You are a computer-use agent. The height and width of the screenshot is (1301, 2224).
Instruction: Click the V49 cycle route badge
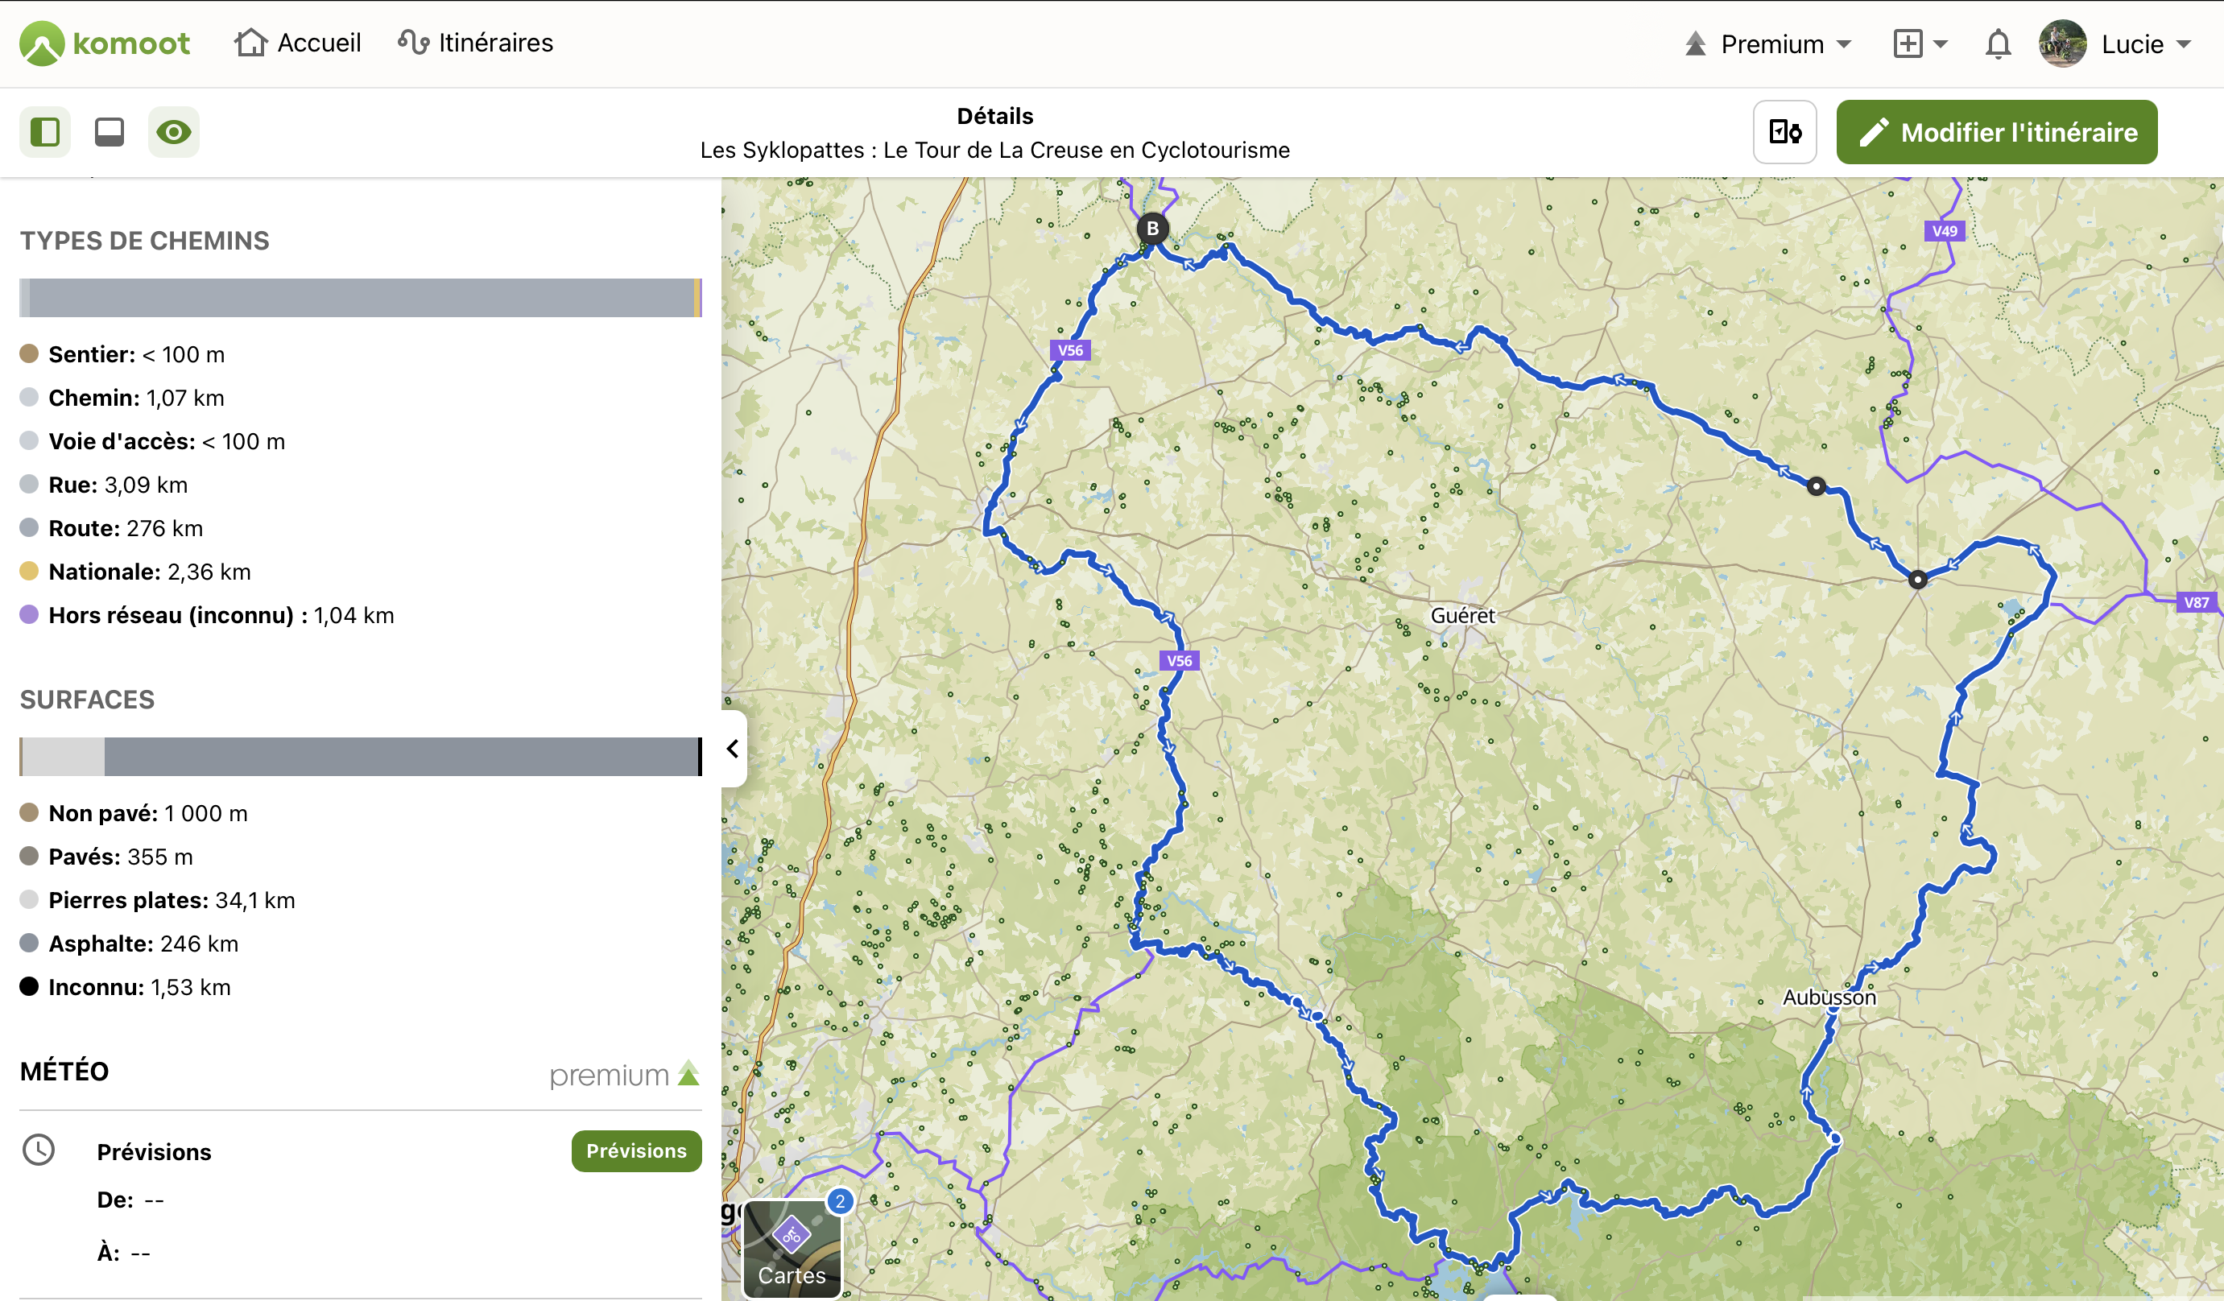point(1945,231)
